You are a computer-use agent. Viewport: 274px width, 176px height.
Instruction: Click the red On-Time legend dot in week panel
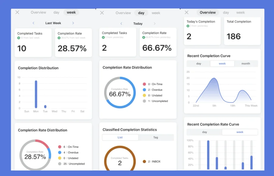pyautogui.click(x=60, y=147)
